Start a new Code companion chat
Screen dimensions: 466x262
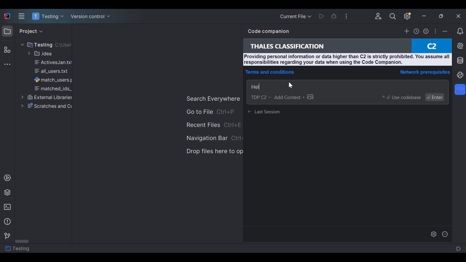pyautogui.click(x=407, y=31)
